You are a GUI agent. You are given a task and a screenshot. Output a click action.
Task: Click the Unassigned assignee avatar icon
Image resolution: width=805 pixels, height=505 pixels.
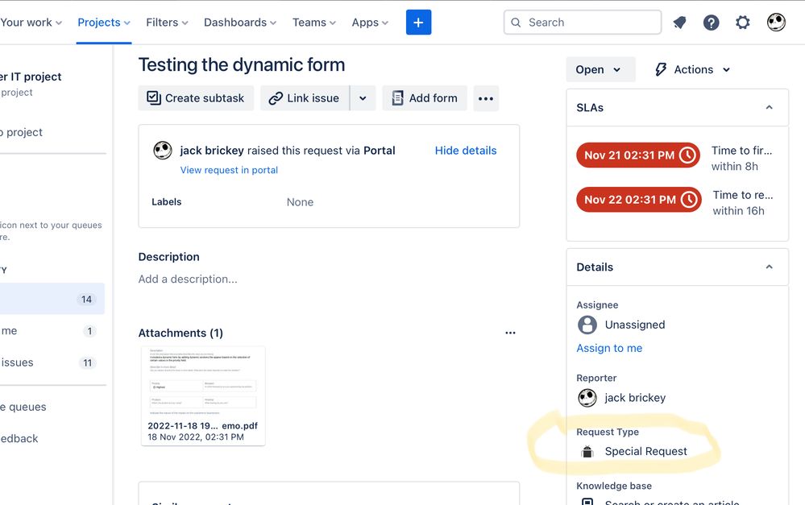coord(587,325)
